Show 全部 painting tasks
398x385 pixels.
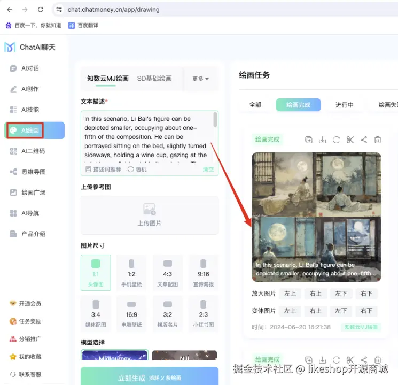point(255,105)
